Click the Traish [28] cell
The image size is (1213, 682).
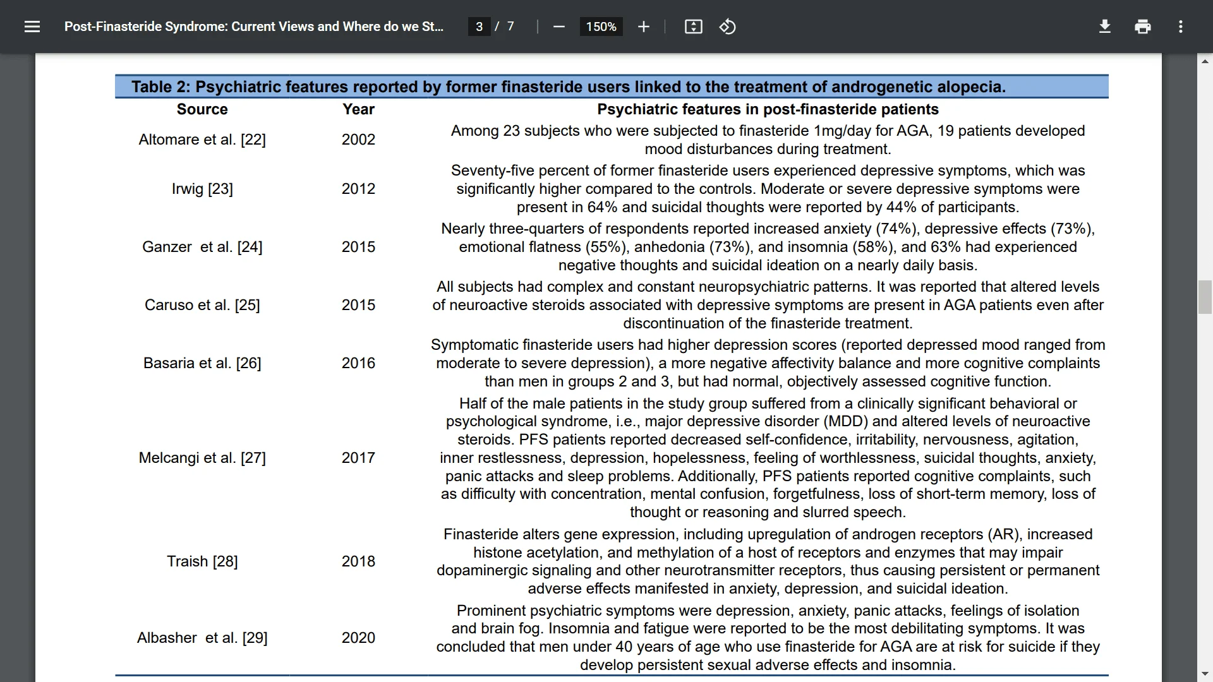tap(202, 561)
